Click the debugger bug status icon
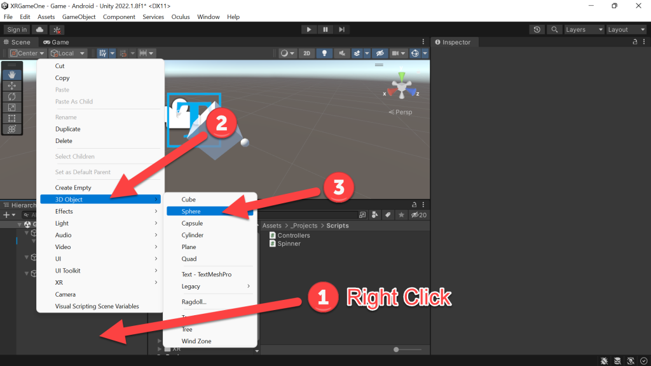The image size is (651, 366). [x=604, y=361]
